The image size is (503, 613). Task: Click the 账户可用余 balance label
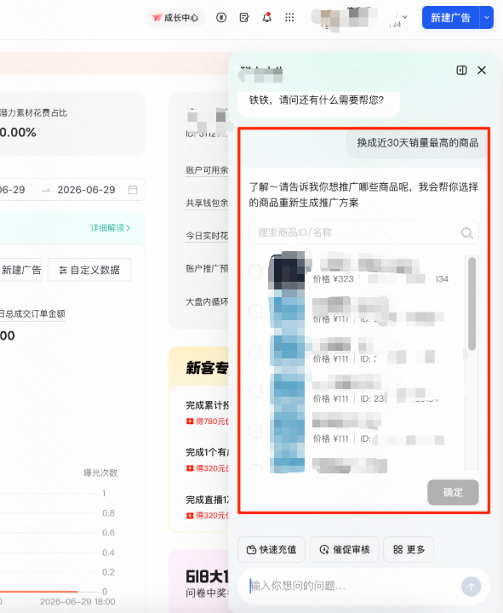point(207,170)
